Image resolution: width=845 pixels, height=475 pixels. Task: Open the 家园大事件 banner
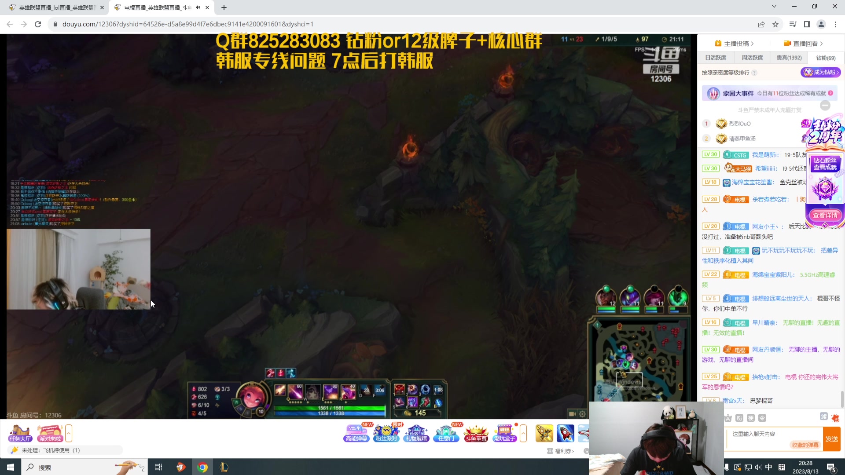pos(769,93)
